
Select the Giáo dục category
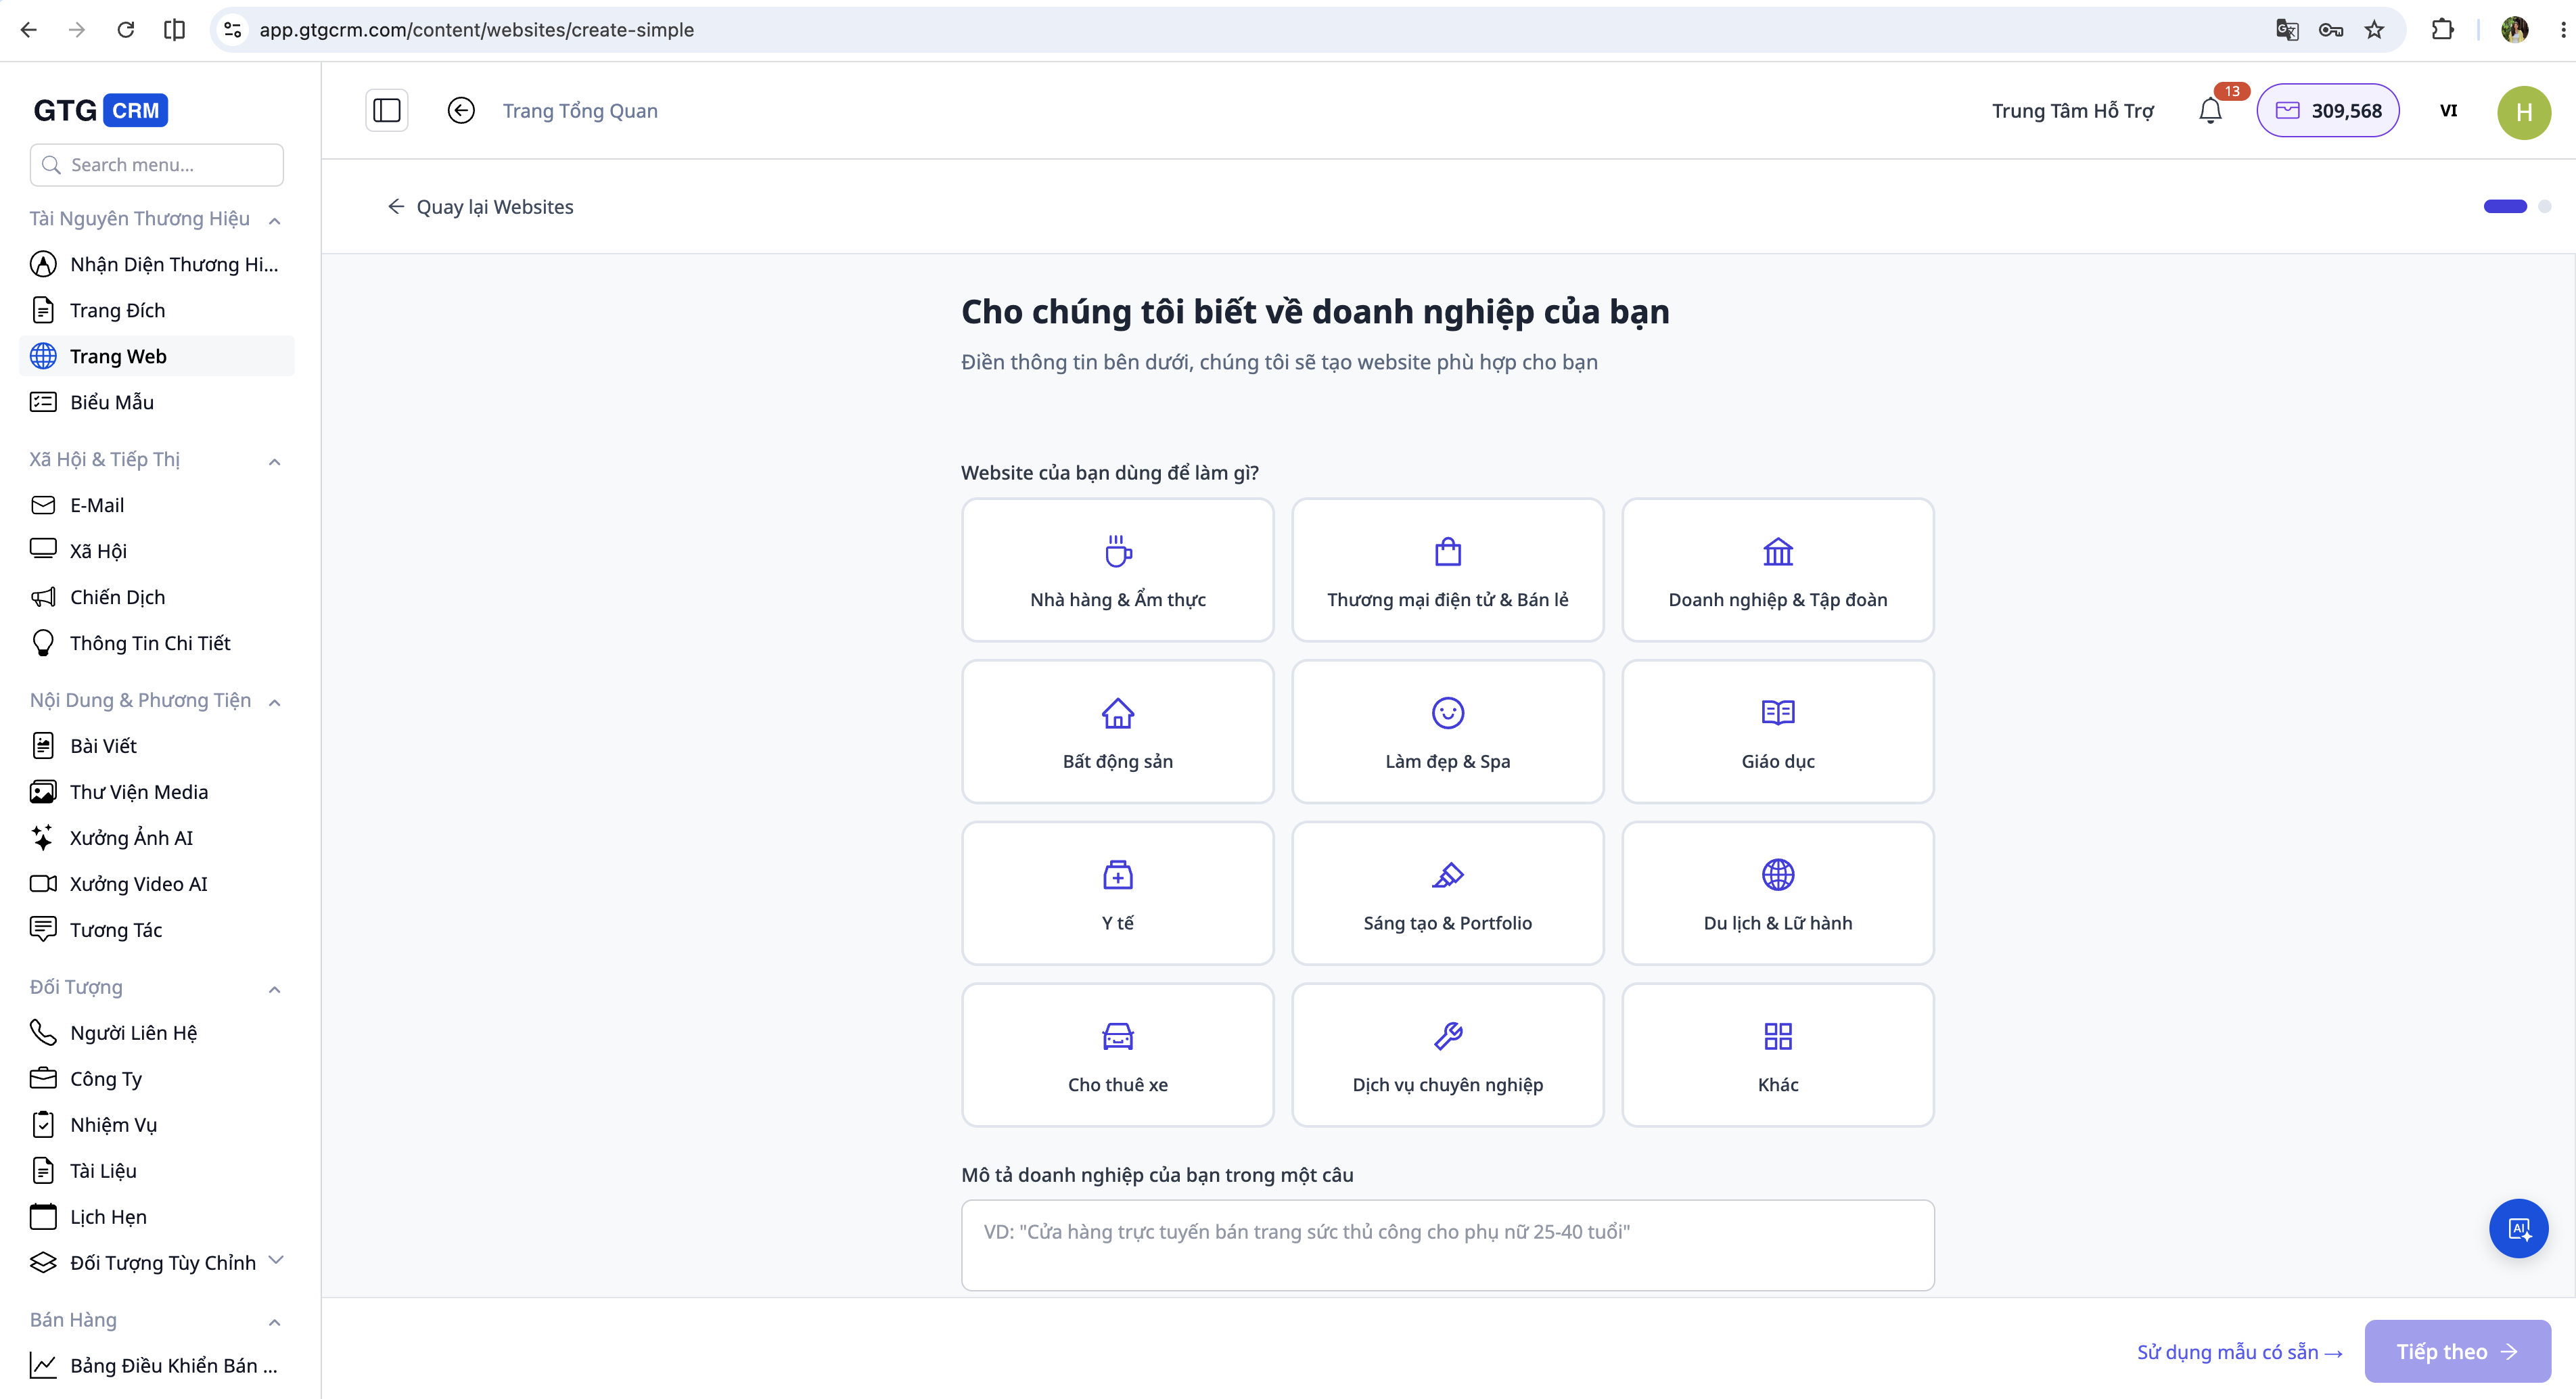[1777, 731]
